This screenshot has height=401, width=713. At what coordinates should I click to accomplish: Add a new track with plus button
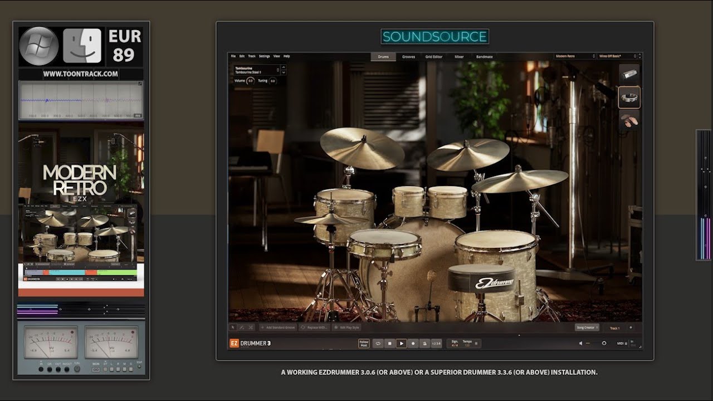click(x=631, y=327)
